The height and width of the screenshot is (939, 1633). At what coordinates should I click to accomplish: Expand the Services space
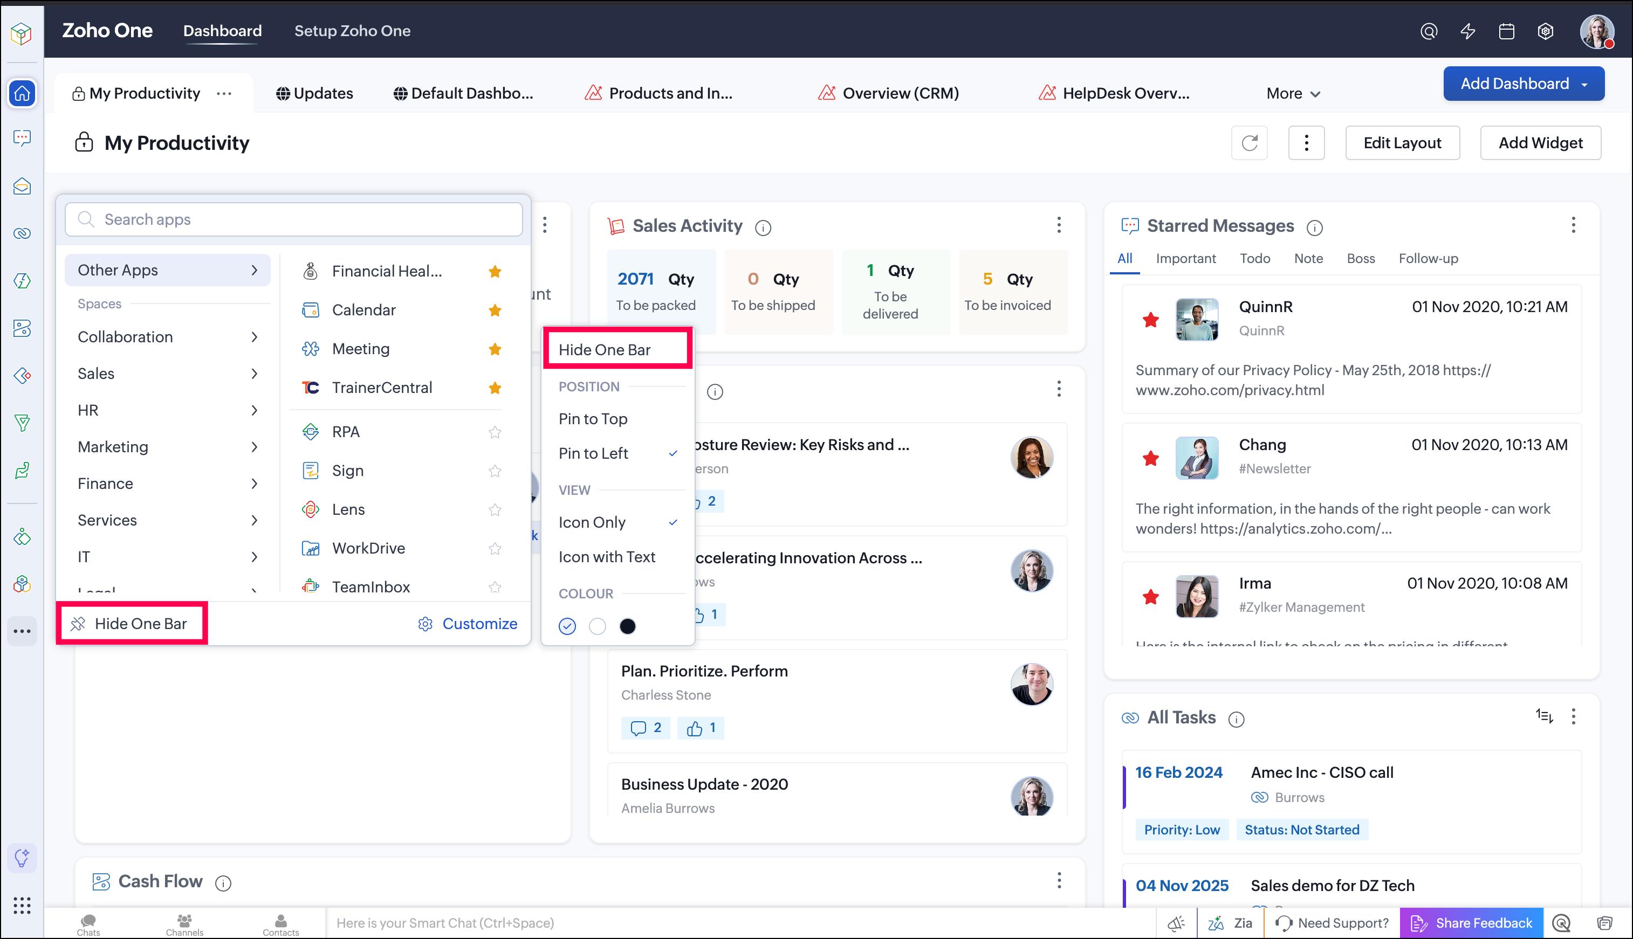[x=168, y=521]
